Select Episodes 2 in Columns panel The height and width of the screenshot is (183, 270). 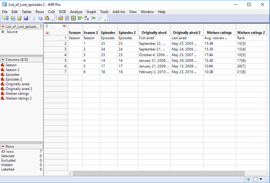pos(14,79)
